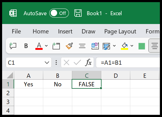
Task: Expand the Name Box dropdown
Action: pyautogui.click(x=47, y=63)
